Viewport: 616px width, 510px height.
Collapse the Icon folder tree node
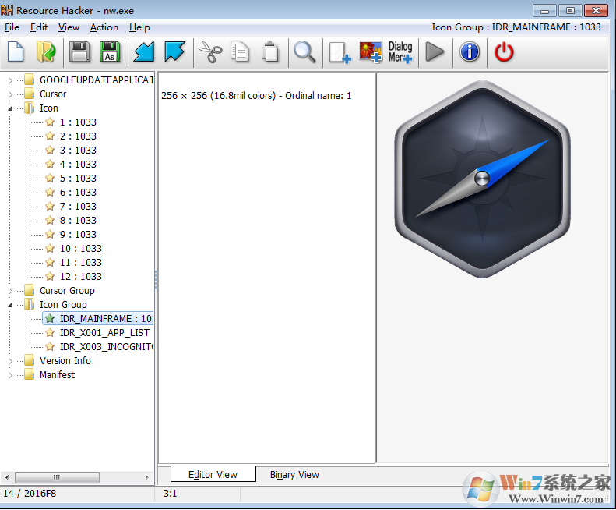(10, 108)
